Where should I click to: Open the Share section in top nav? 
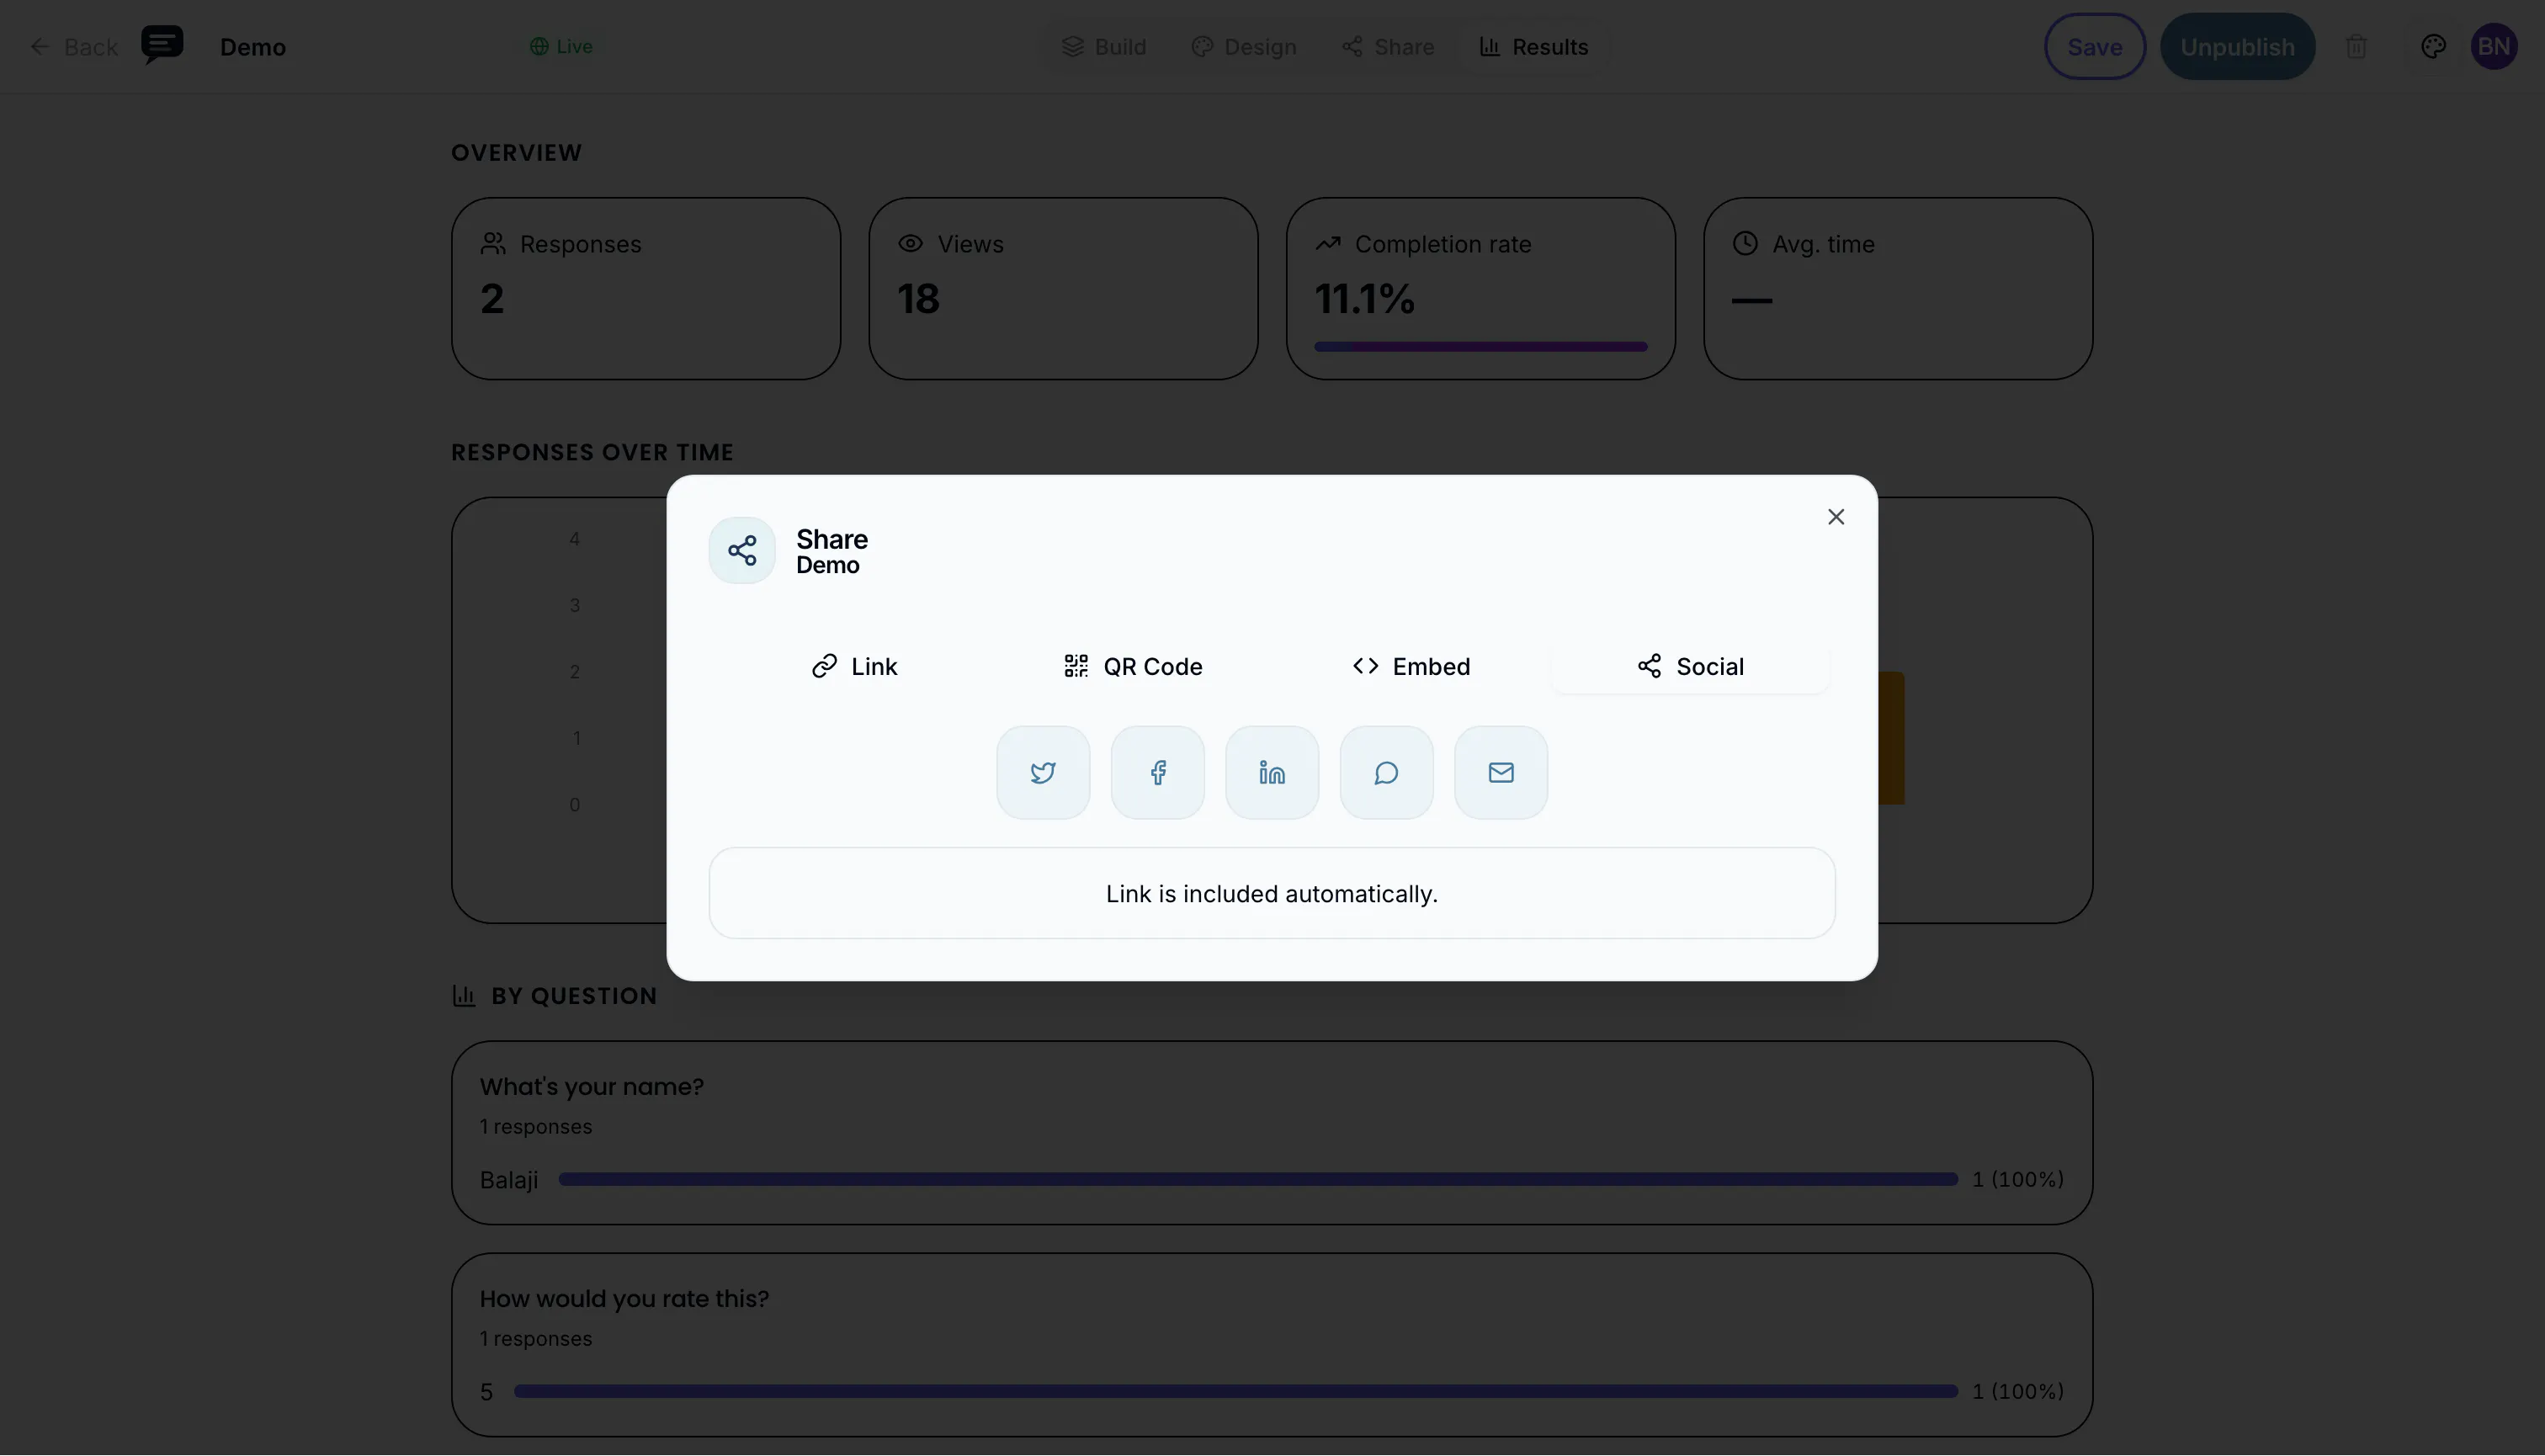(1388, 47)
